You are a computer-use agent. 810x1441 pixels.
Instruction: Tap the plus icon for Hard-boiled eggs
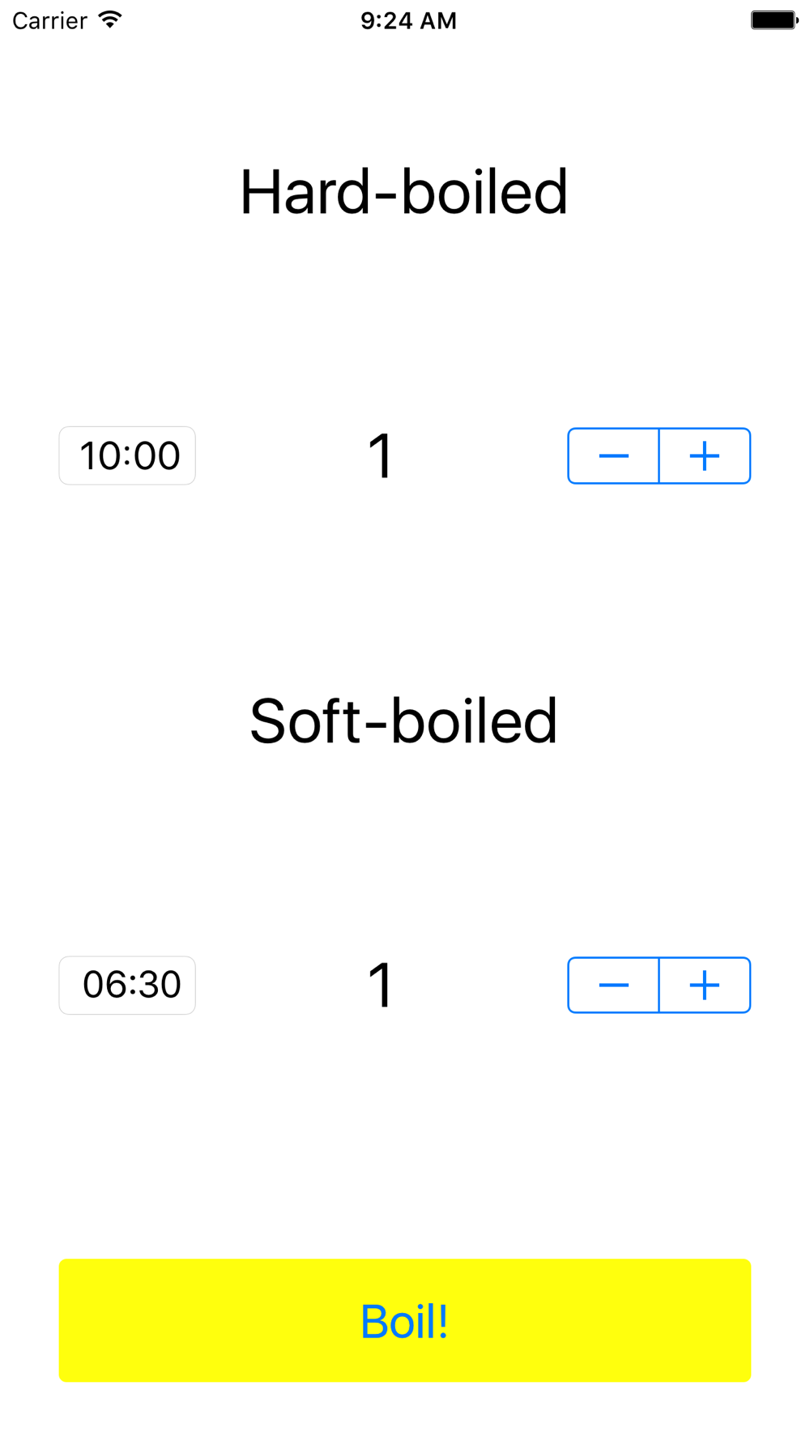tap(705, 456)
